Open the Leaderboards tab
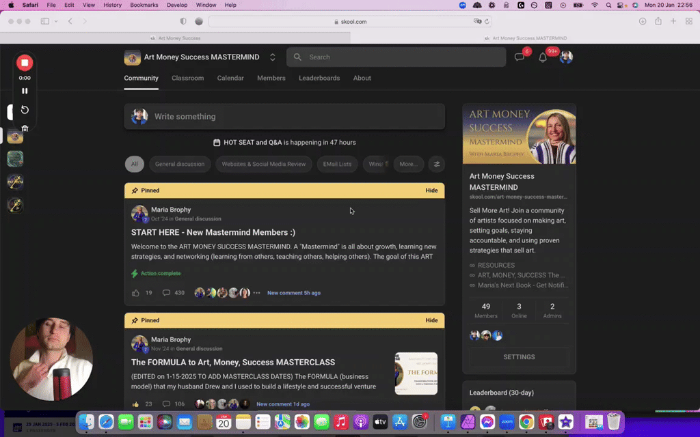 [319, 78]
